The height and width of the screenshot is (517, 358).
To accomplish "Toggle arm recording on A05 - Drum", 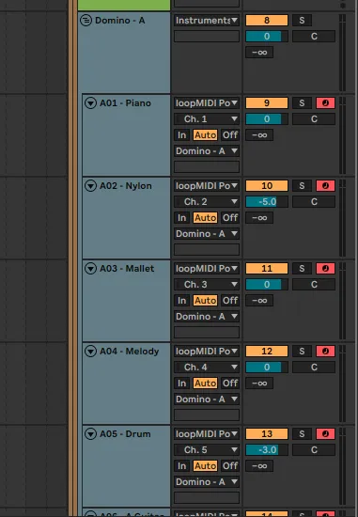I will [325, 434].
